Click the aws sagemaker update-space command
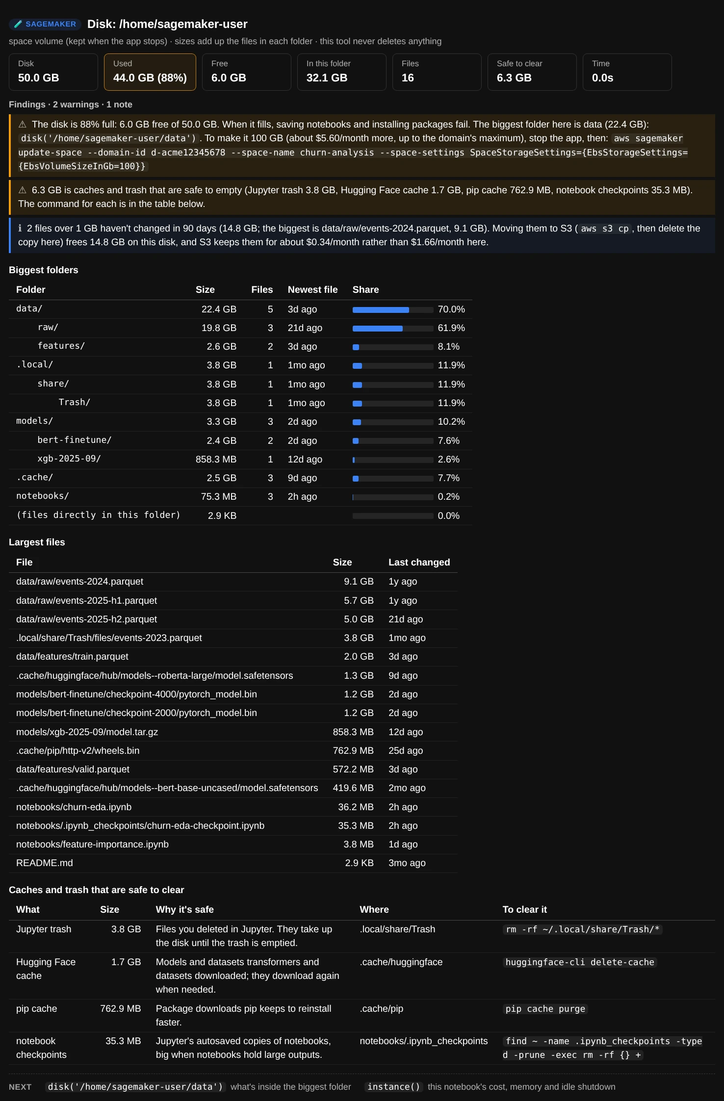 tap(353, 153)
